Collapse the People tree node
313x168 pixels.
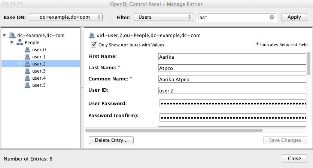click(12, 43)
